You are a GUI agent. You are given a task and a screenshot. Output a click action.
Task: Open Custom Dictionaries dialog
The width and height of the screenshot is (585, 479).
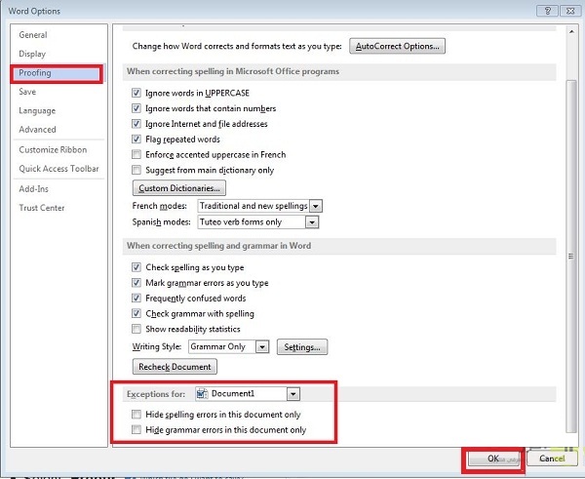[178, 187]
